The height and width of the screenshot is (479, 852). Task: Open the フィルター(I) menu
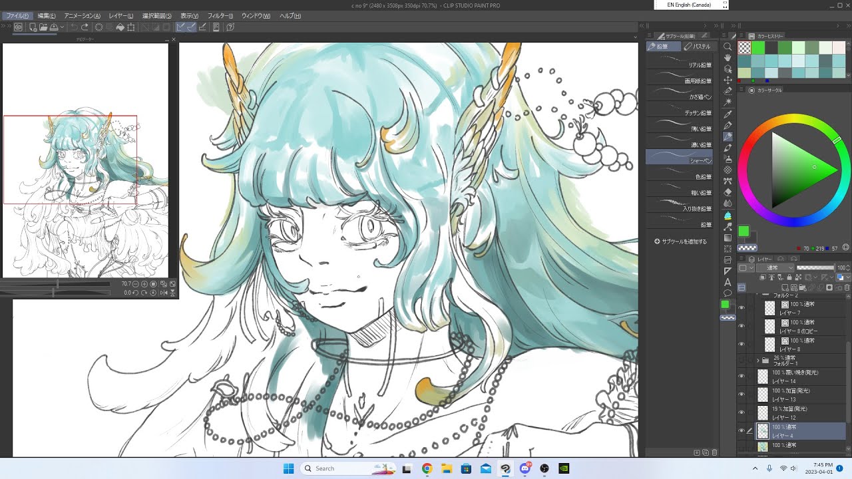click(x=220, y=15)
